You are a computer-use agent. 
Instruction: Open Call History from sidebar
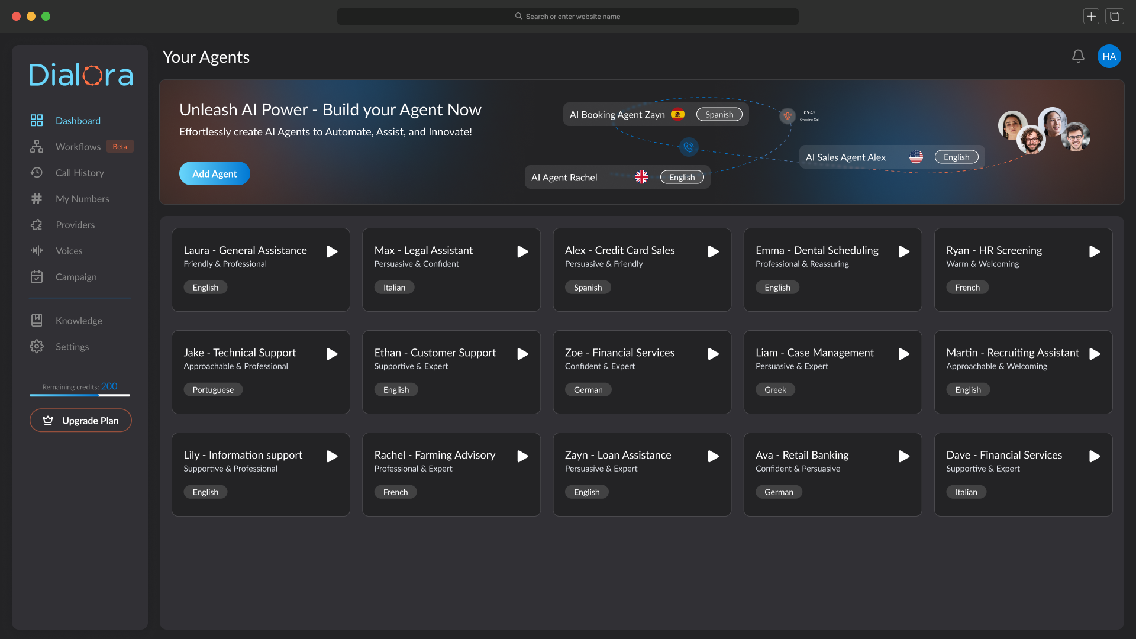tap(79, 173)
